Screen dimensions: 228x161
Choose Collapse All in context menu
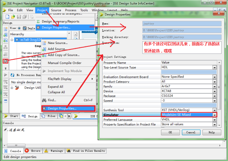point(69,92)
